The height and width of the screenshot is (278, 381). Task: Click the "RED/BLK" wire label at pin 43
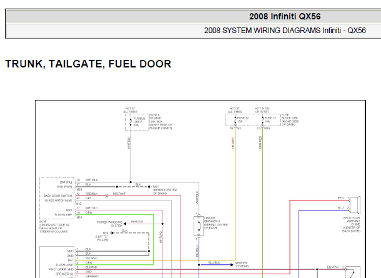pyautogui.click(x=92, y=194)
